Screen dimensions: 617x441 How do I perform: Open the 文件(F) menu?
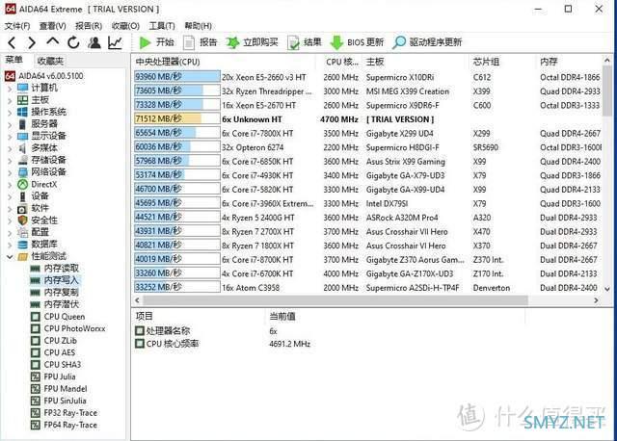click(17, 26)
